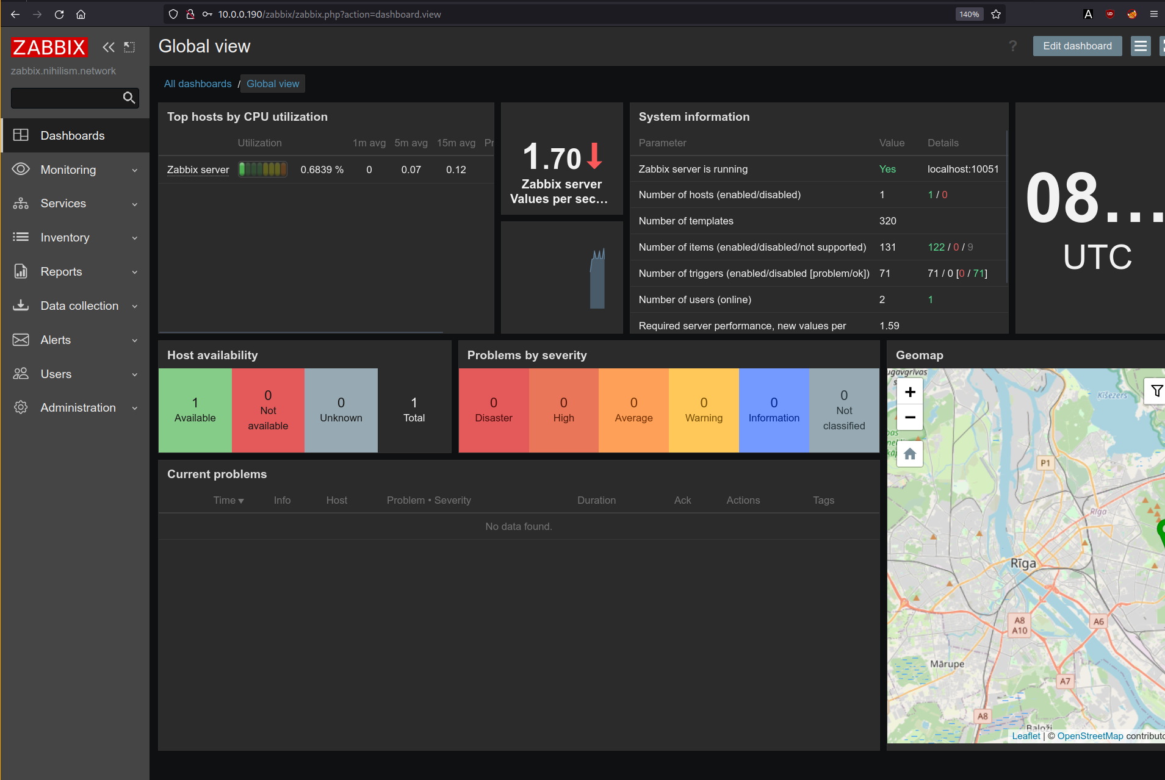Expand the Data collection menu chevron

pyautogui.click(x=135, y=306)
